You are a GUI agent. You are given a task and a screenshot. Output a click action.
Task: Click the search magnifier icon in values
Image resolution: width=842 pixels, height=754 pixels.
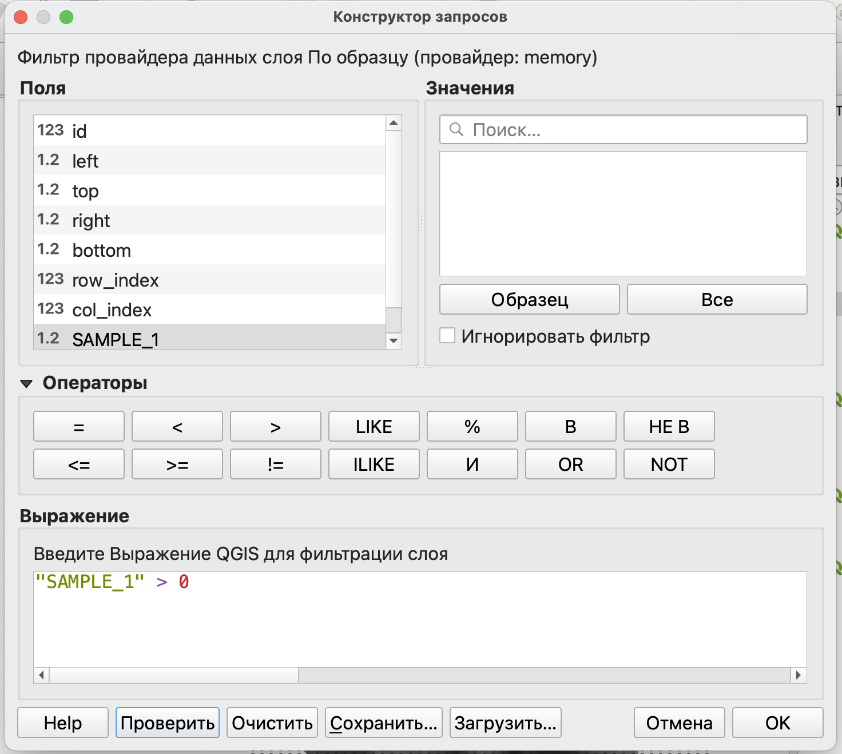click(x=456, y=130)
